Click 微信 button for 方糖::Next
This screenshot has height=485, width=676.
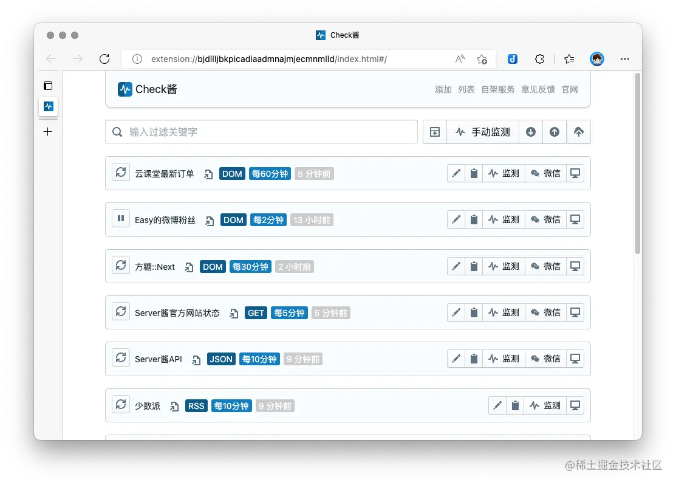[545, 266]
